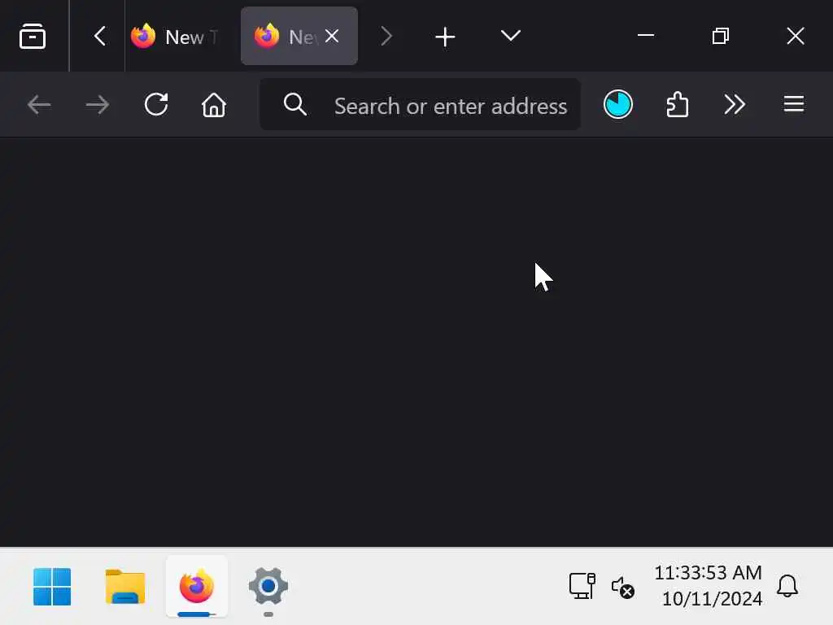Toggle the muted speaker tray icon
833x625 pixels.
click(622, 588)
